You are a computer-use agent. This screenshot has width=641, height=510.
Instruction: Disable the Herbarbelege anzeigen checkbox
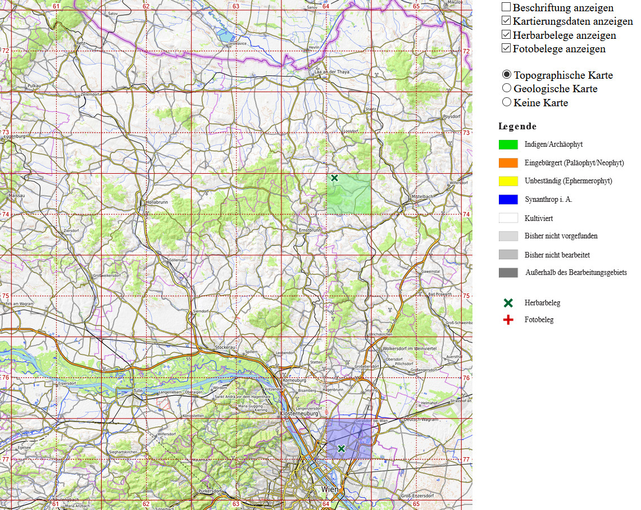[x=506, y=34]
